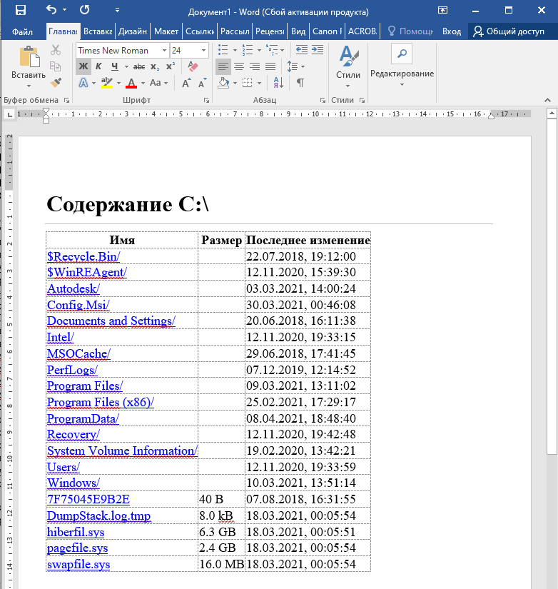Center-align the paragraph text
Screen dimensions: 558x589
tap(239, 66)
